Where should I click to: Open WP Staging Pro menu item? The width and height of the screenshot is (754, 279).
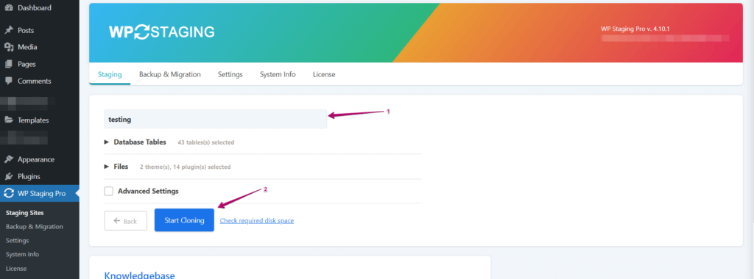click(x=40, y=194)
